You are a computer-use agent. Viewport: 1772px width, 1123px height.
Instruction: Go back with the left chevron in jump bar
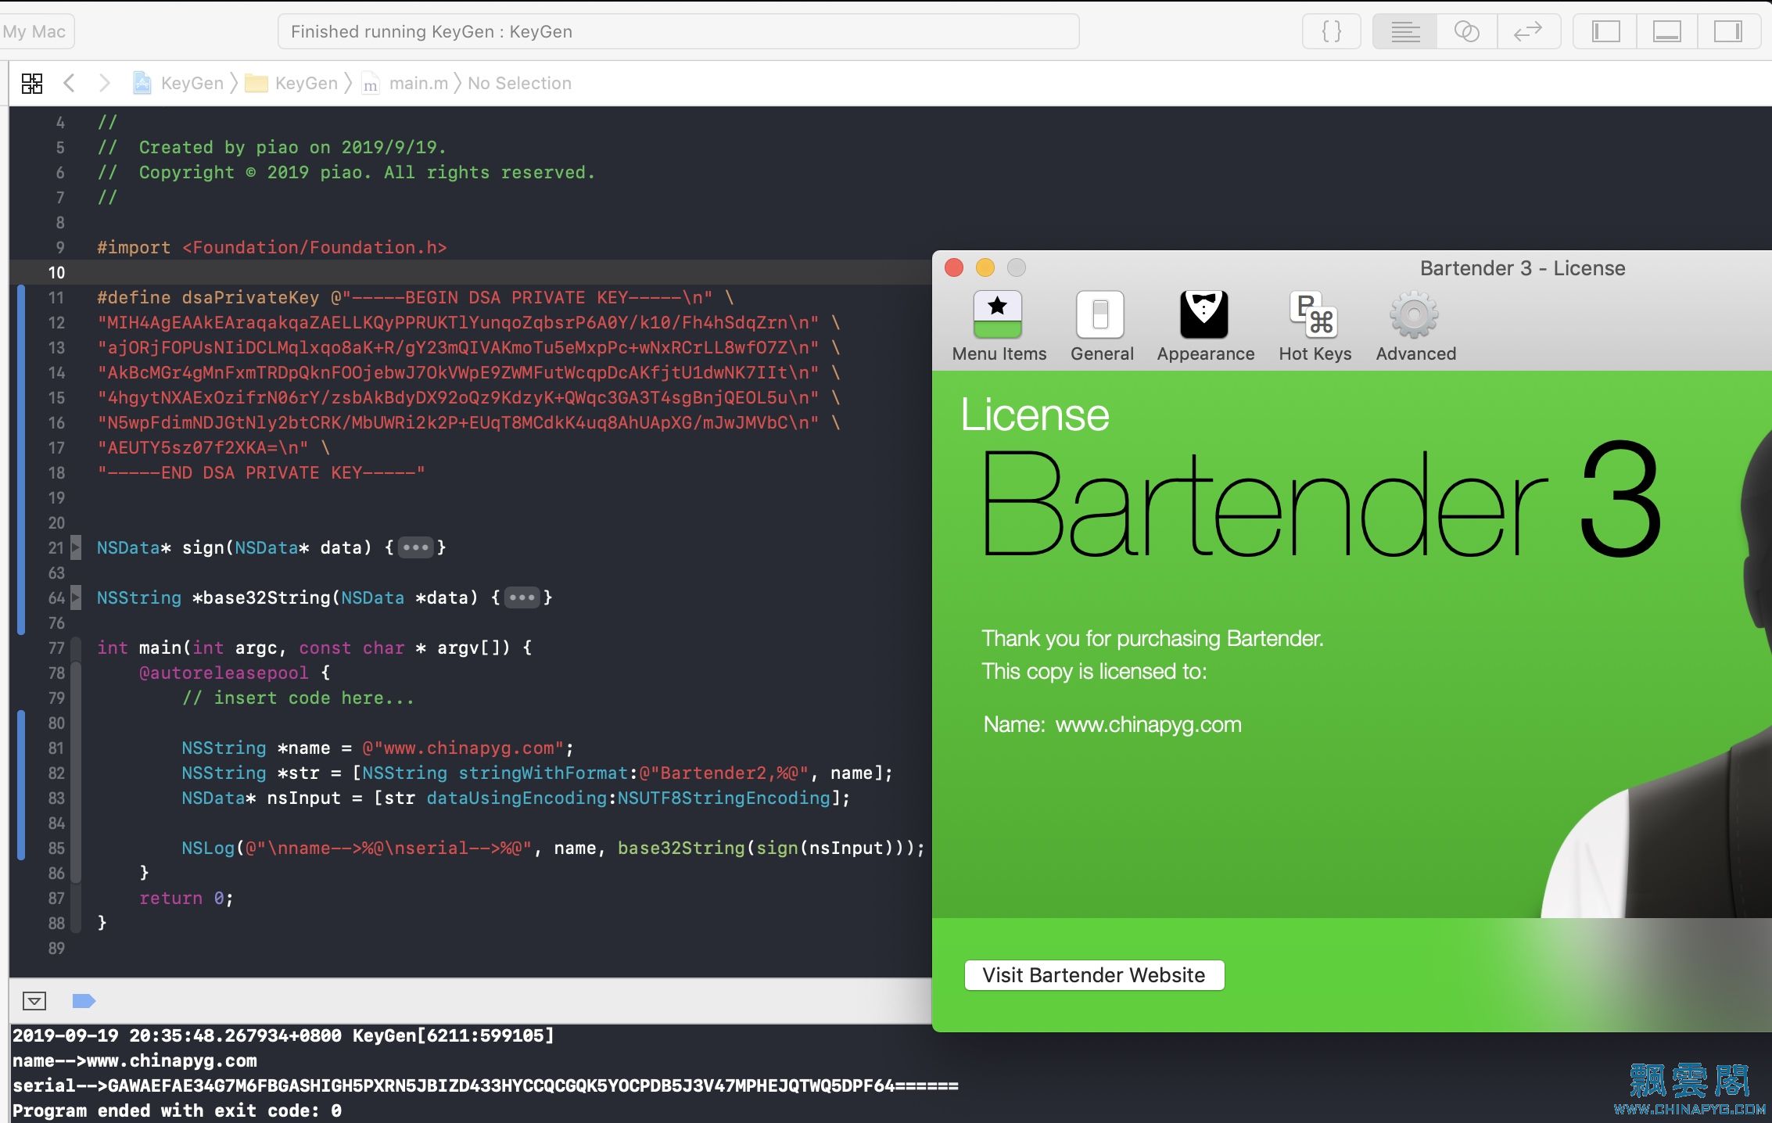point(69,83)
